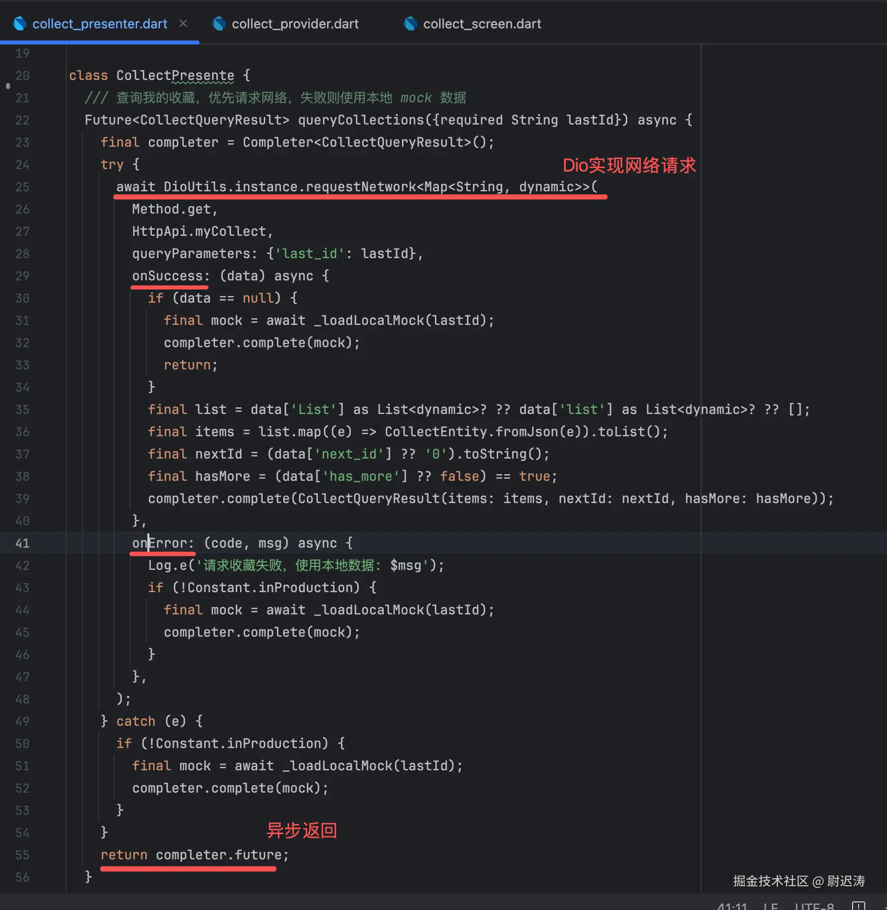887x910 pixels.
Task: Click gutter line number 25
Action: [x=22, y=187]
